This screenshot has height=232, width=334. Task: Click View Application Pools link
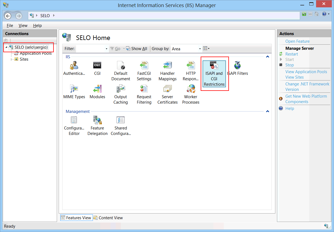click(x=306, y=72)
